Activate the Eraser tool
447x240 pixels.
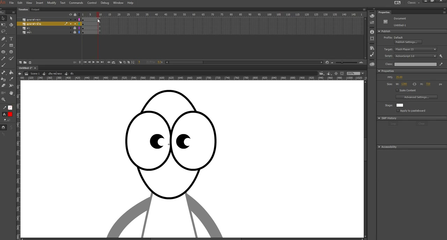[x=3, y=85]
